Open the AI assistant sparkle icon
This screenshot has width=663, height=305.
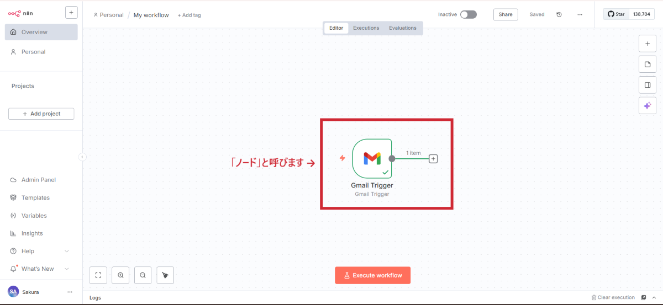[x=647, y=105]
